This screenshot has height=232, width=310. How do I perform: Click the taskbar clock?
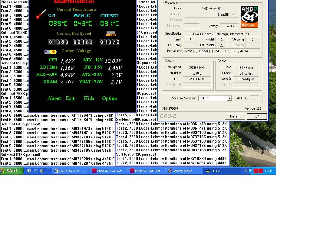(x=268, y=171)
